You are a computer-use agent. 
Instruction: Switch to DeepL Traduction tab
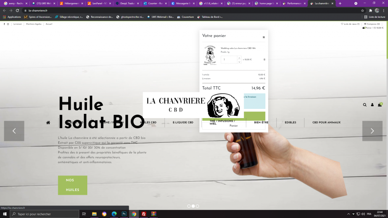point(127,3)
